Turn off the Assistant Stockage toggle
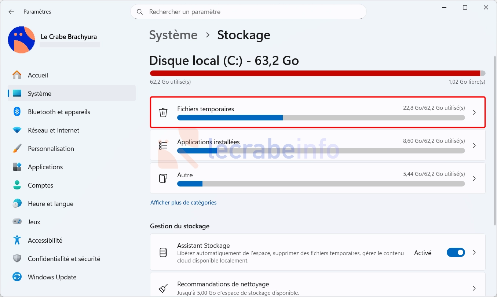This screenshot has width=497, height=297. pyautogui.click(x=456, y=253)
